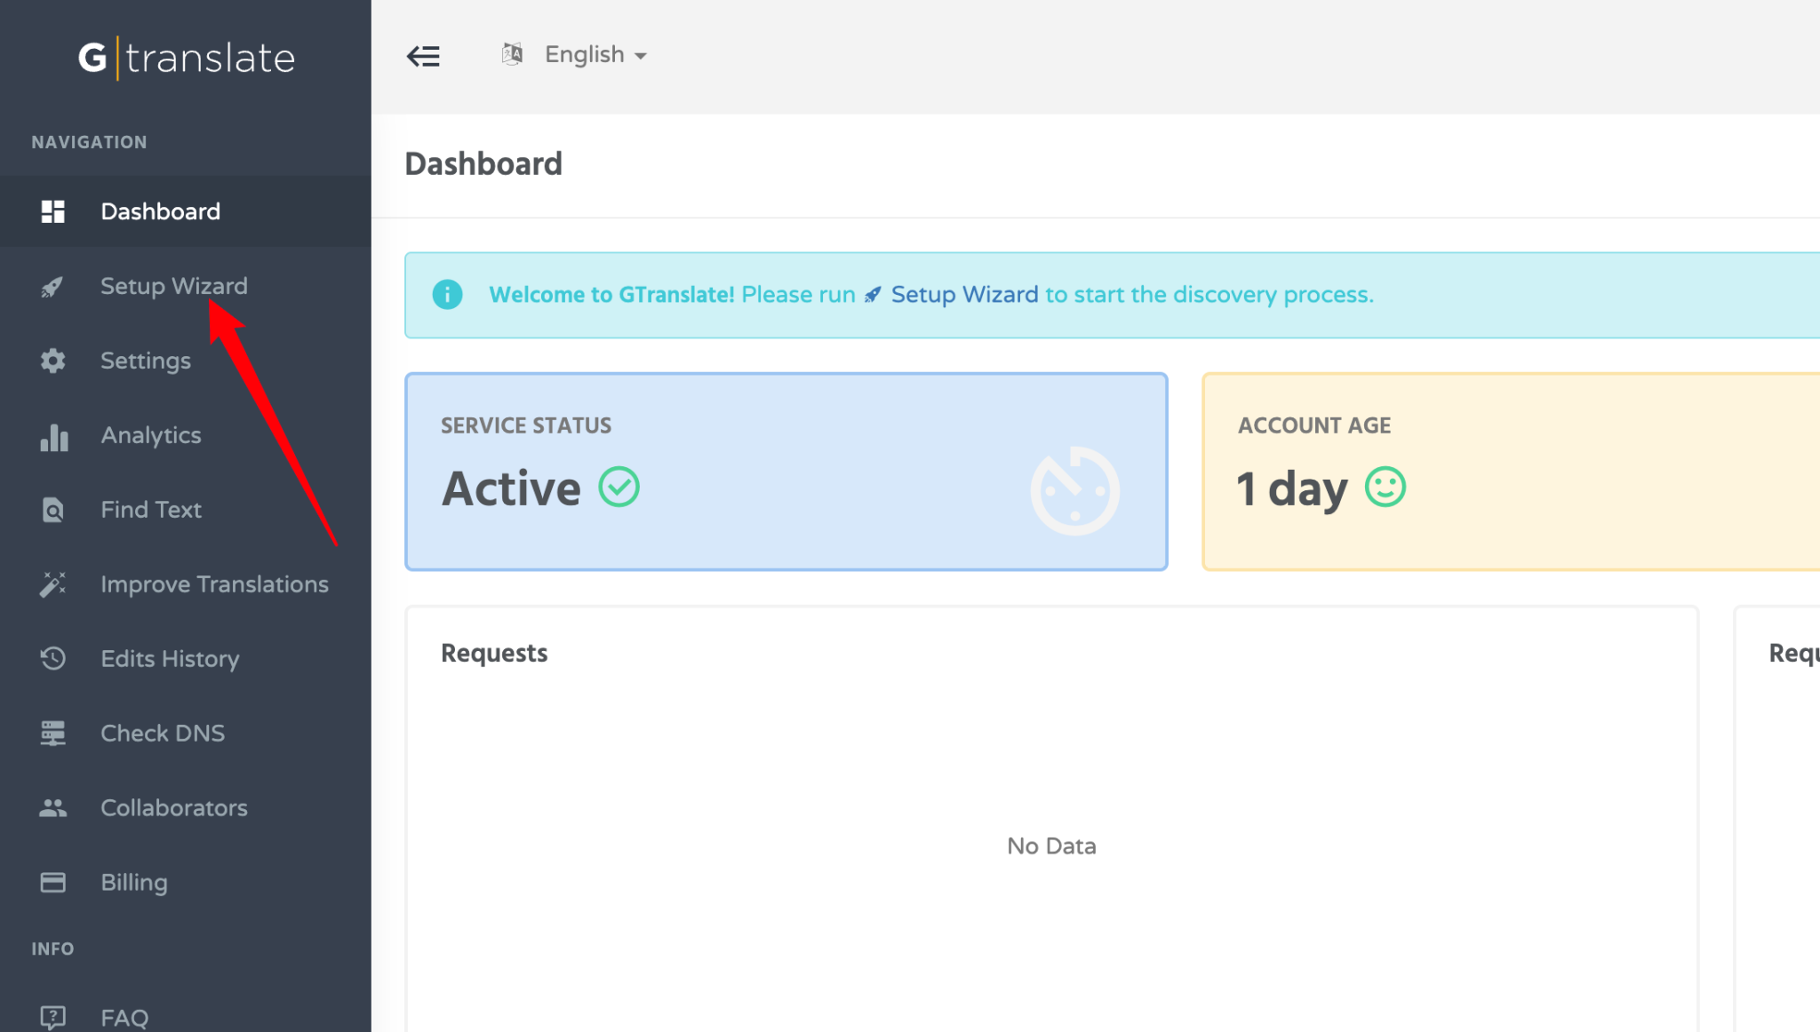Click the green Active checkmark icon
This screenshot has height=1032, width=1820.
pos(619,487)
